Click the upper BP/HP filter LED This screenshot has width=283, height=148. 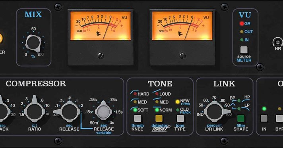[239, 101]
